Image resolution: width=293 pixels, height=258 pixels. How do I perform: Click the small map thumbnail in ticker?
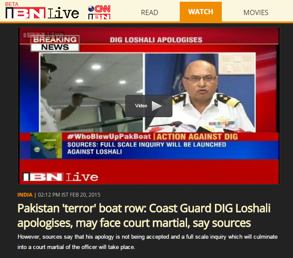[46, 146]
